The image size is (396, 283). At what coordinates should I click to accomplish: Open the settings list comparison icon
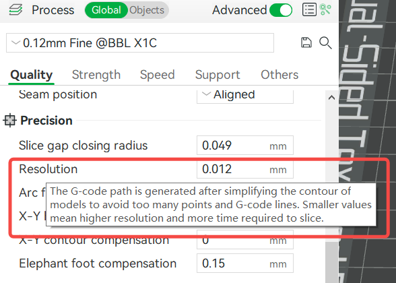[x=309, y=10]
